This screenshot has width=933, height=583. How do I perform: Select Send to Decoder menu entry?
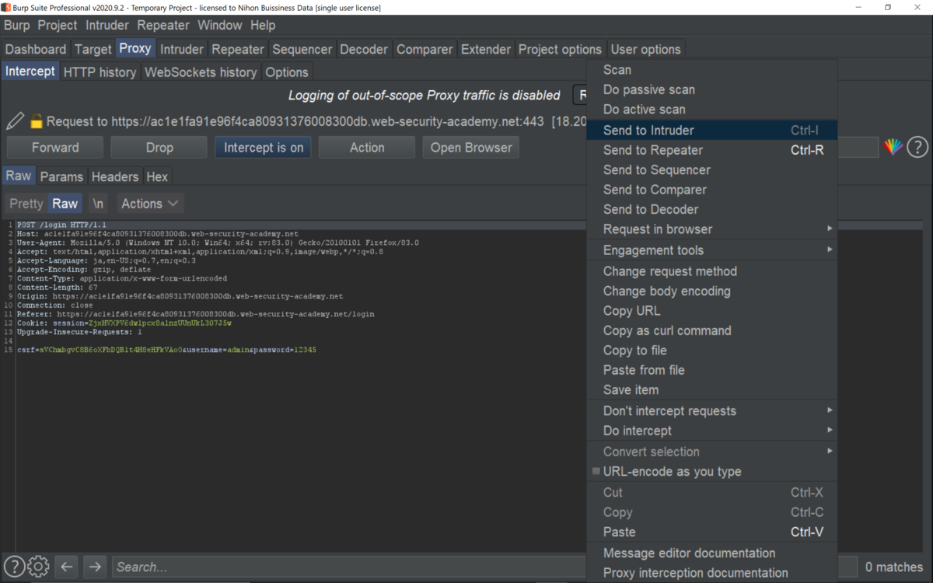tap(712, 209)
